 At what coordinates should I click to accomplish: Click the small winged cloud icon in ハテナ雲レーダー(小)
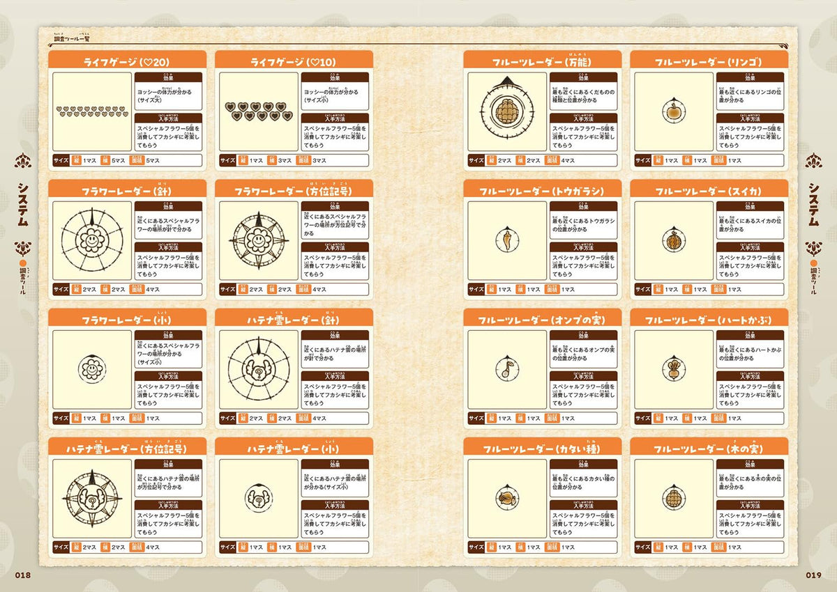(259, 498)
